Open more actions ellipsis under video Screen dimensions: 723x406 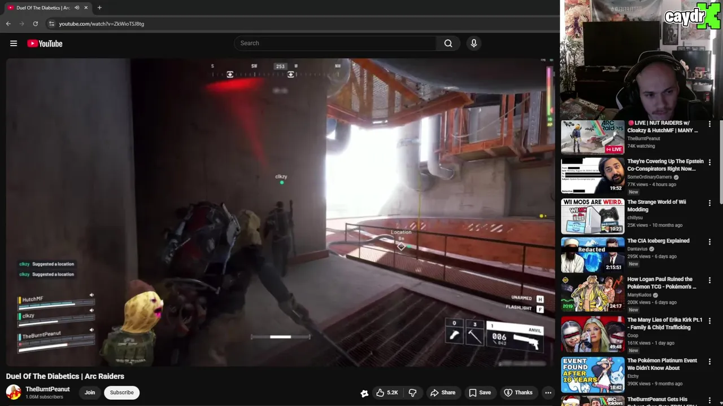[548, 392]
